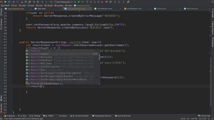
Task: Click the LF line separator status indicator
Action: pyautogui.click(x=188, y=119)
